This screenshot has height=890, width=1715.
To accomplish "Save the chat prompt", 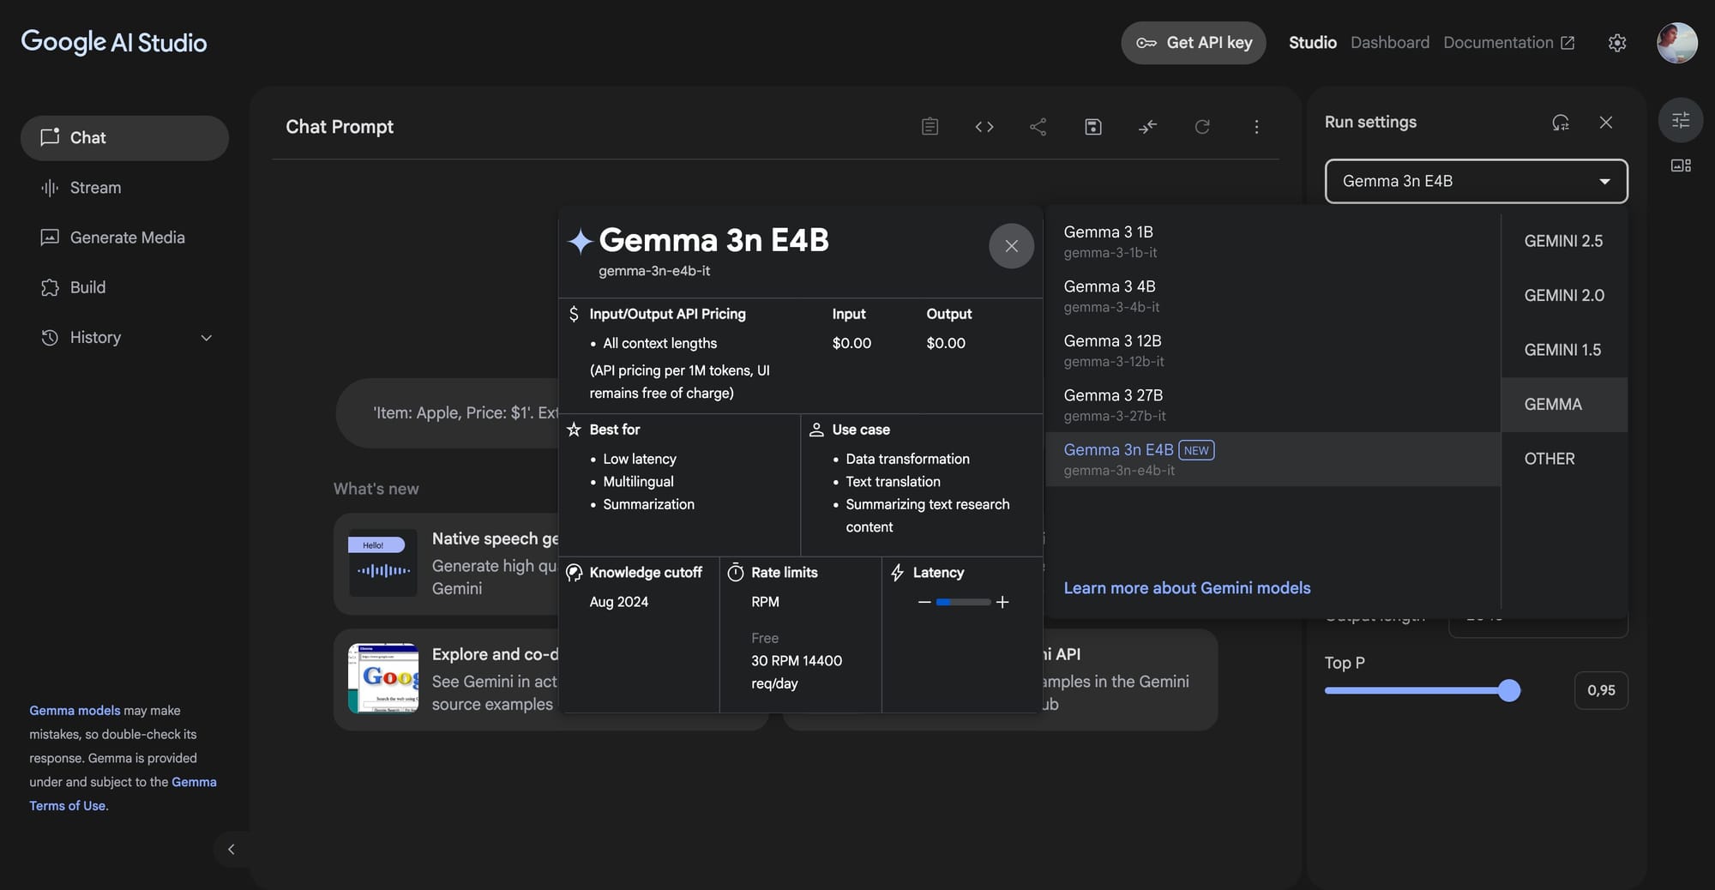I will pyautogui.click(x=1092, y=126).
